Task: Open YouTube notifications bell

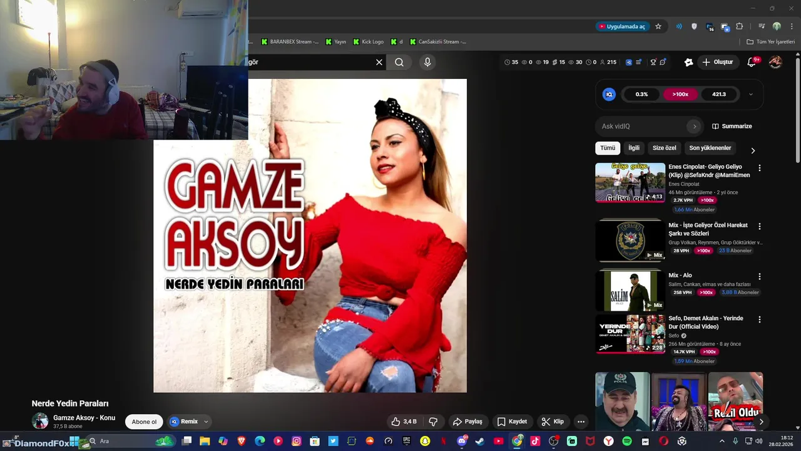Action: click(752, 62)
